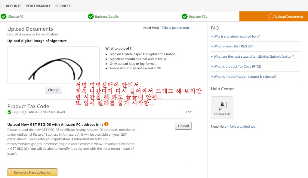The width and height of the screenshot is (308, 178).
Task: Click the Amazon Contact Us icon
Action: tap(222, 108)
